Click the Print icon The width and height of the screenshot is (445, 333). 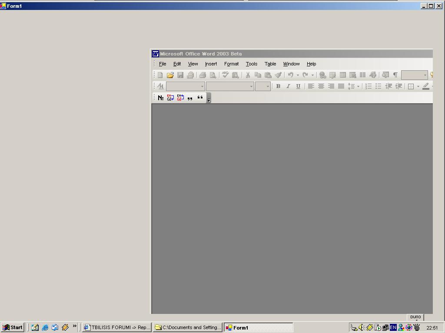203,75
